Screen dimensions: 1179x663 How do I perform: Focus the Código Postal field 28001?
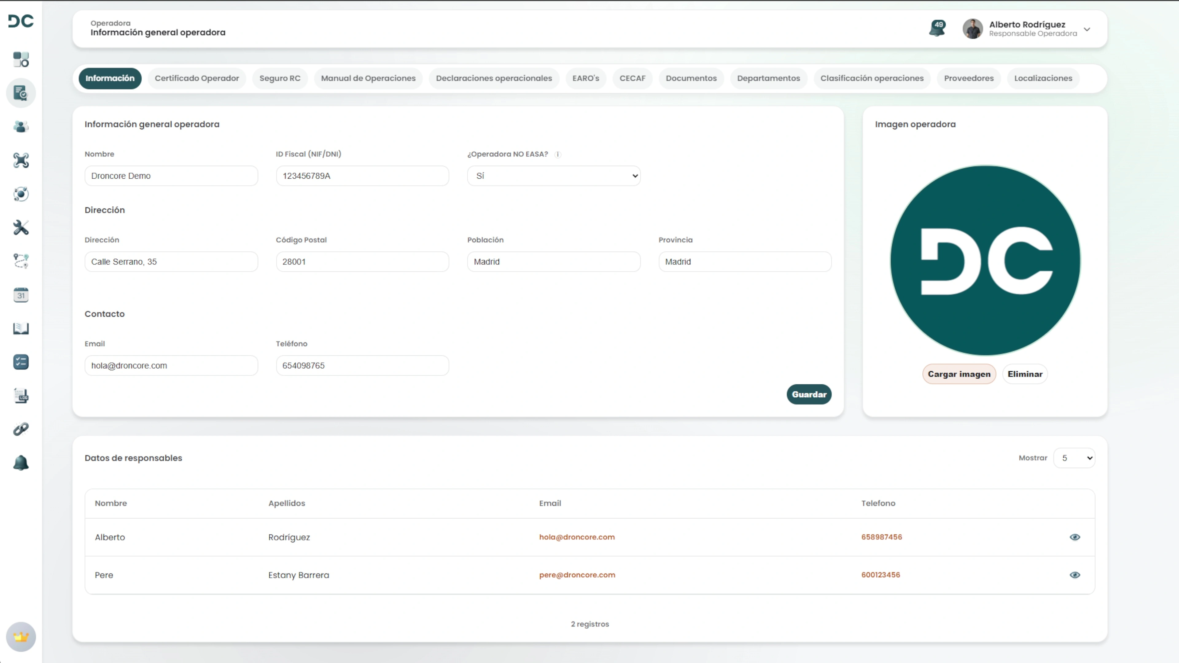(362, 262)
